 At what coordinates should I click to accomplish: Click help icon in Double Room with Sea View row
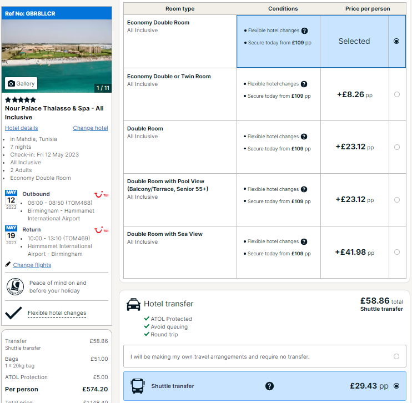(x=304, y=241)
